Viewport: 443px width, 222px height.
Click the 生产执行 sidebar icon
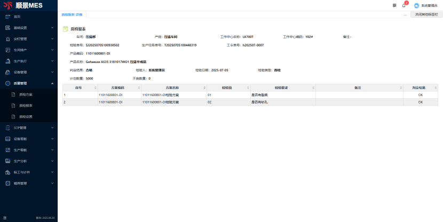pyautogui.click(x=7, y=61)
